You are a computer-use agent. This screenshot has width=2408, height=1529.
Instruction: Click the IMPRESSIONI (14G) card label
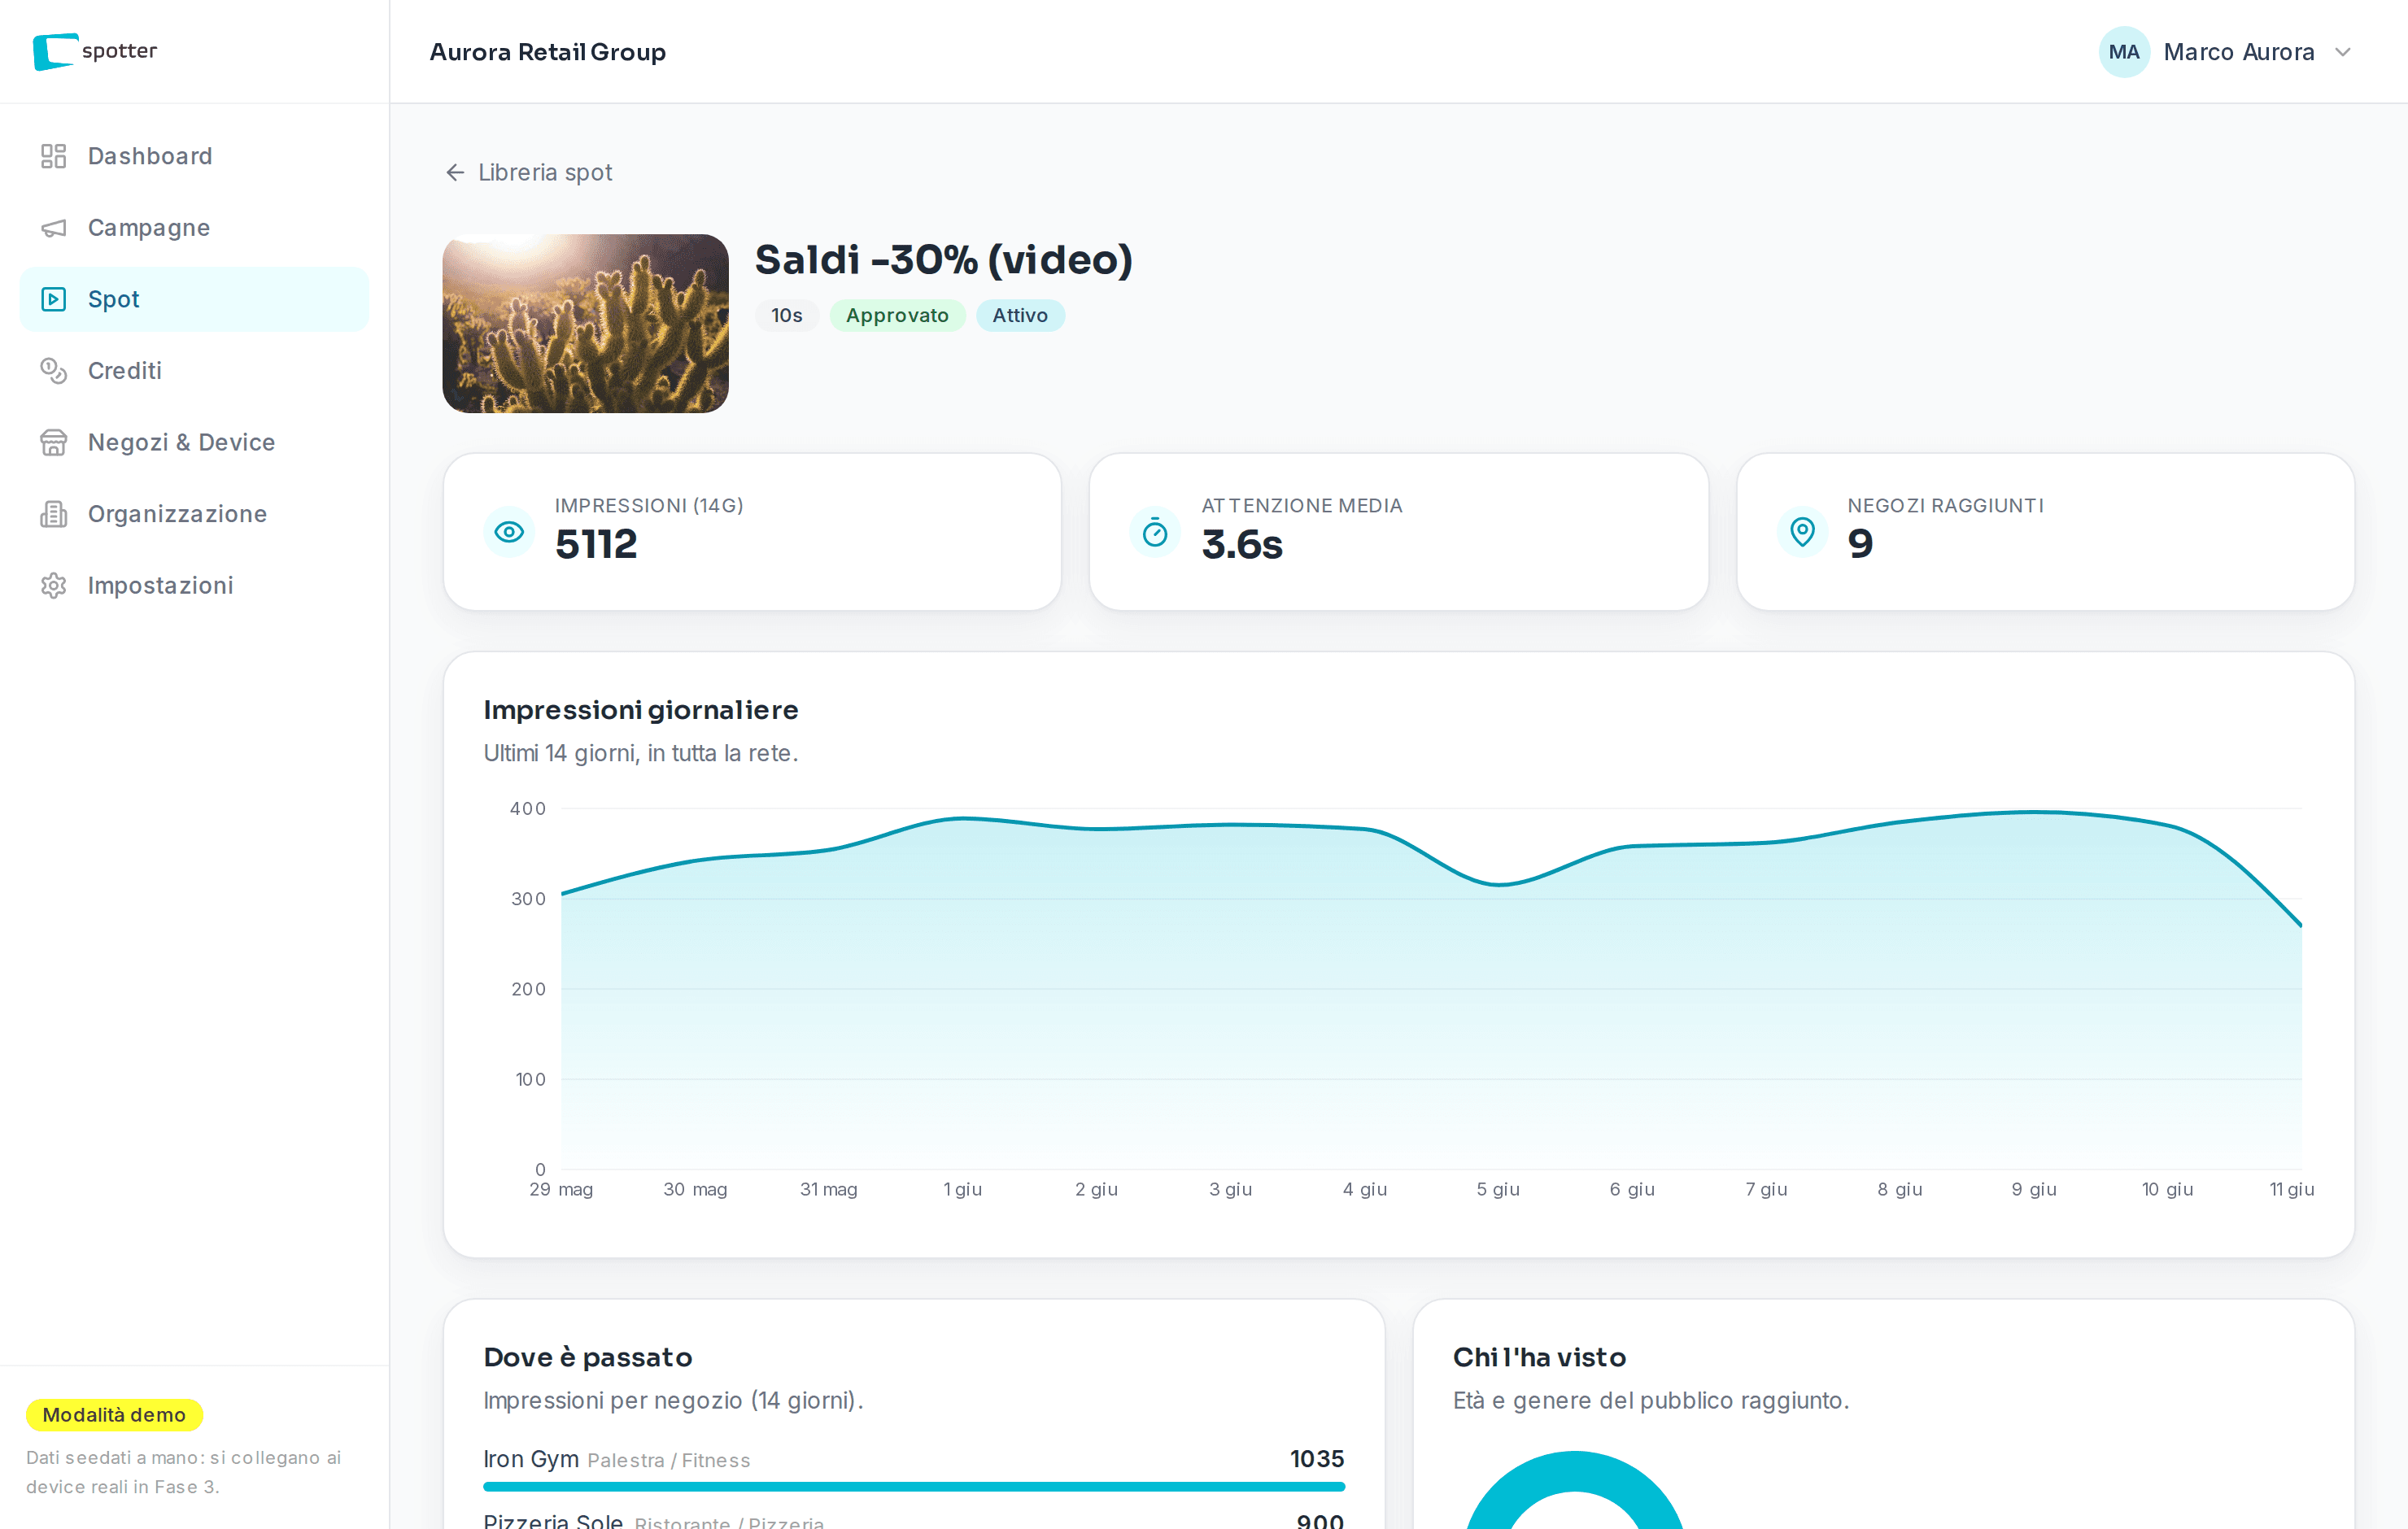pos(650,506)
